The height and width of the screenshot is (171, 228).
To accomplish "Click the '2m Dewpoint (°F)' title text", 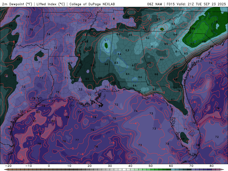I will click(17, 4).
